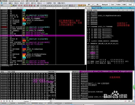Click the last '<' arrow in register header

tap(131, 10)
